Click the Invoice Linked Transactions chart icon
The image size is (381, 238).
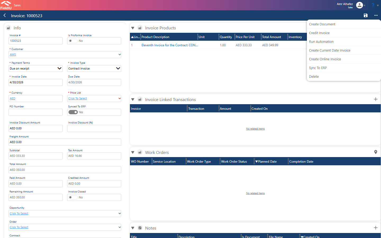(140, 100)
